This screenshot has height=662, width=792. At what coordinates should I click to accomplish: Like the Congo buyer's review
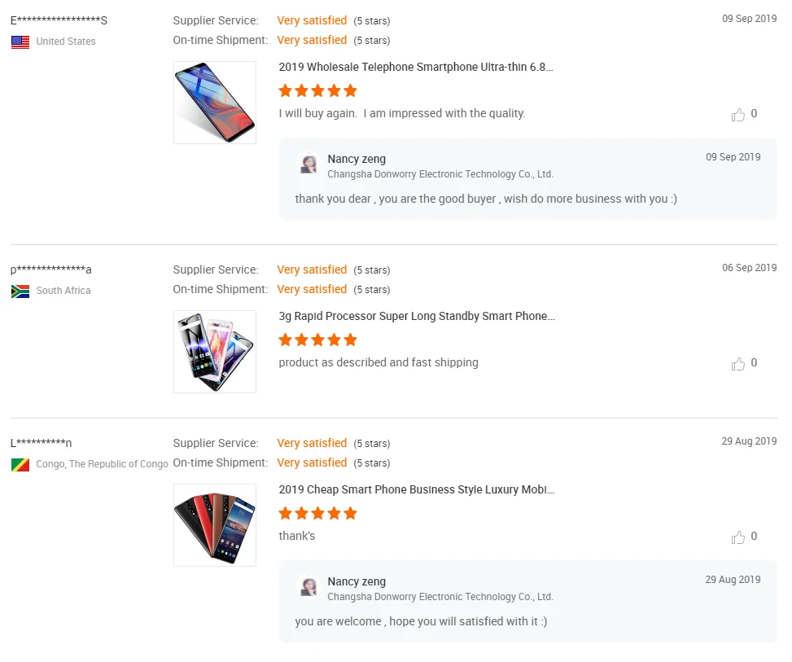click(738, 537)
